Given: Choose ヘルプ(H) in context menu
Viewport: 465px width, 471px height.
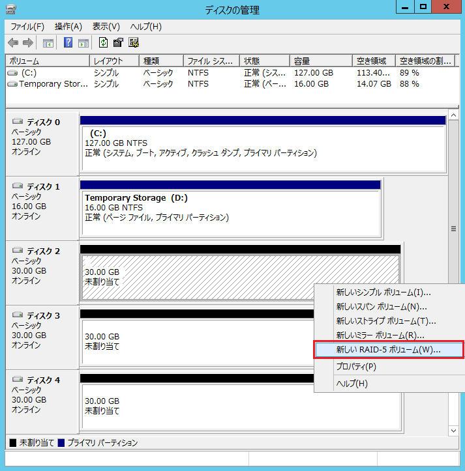Looking at the screenshot, I should [389, 384].
